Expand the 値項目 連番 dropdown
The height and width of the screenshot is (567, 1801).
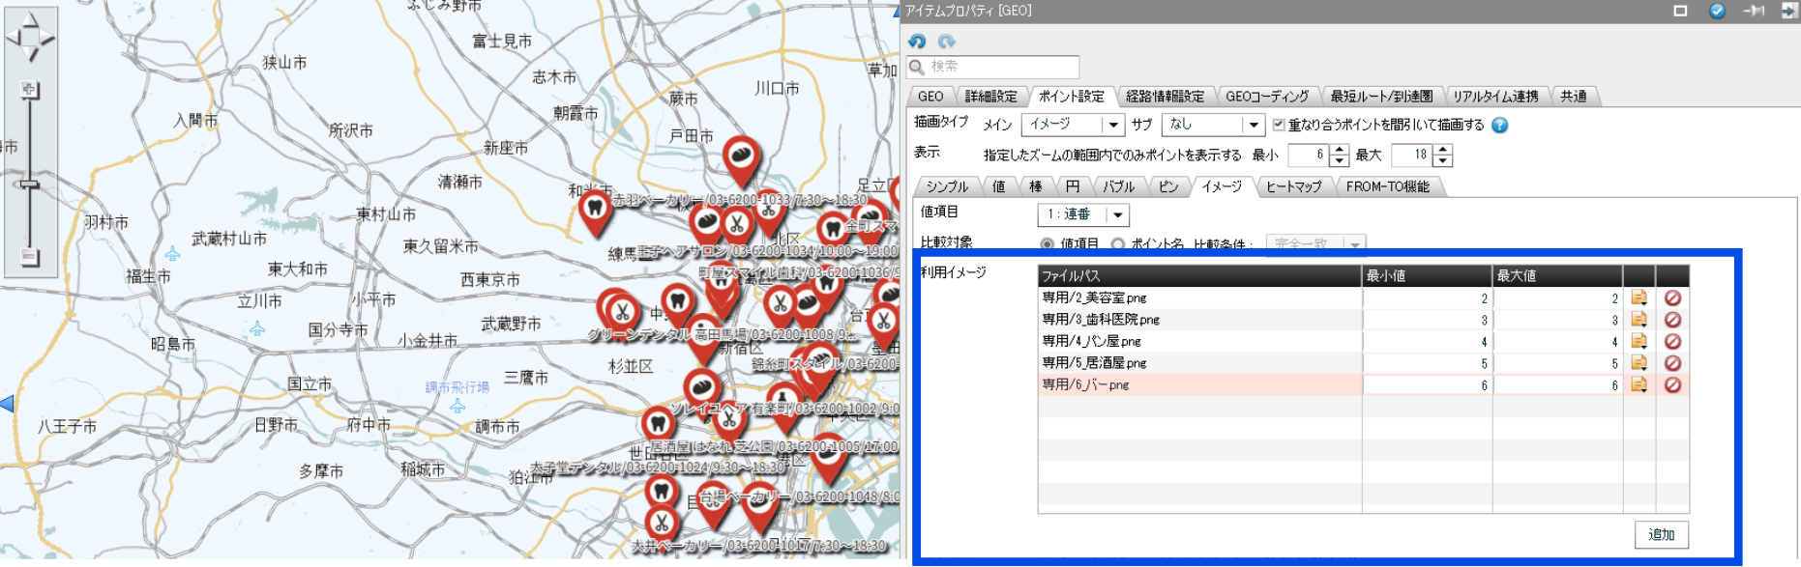click(1118, 214)
